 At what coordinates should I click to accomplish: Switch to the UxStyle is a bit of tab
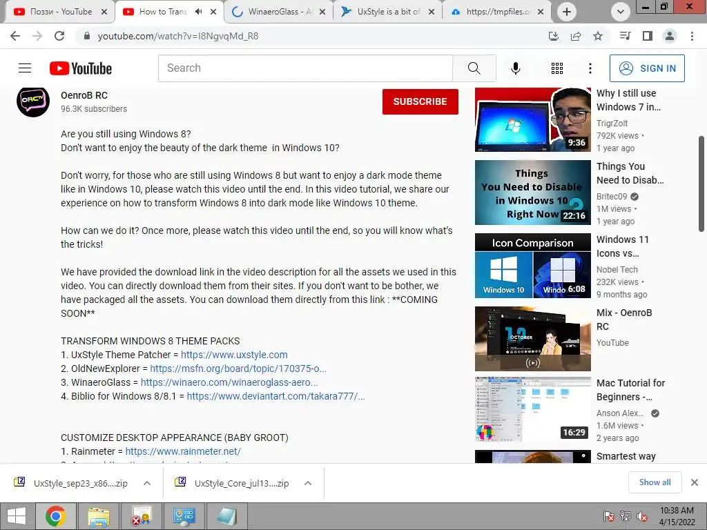click(x=387, y=12)
